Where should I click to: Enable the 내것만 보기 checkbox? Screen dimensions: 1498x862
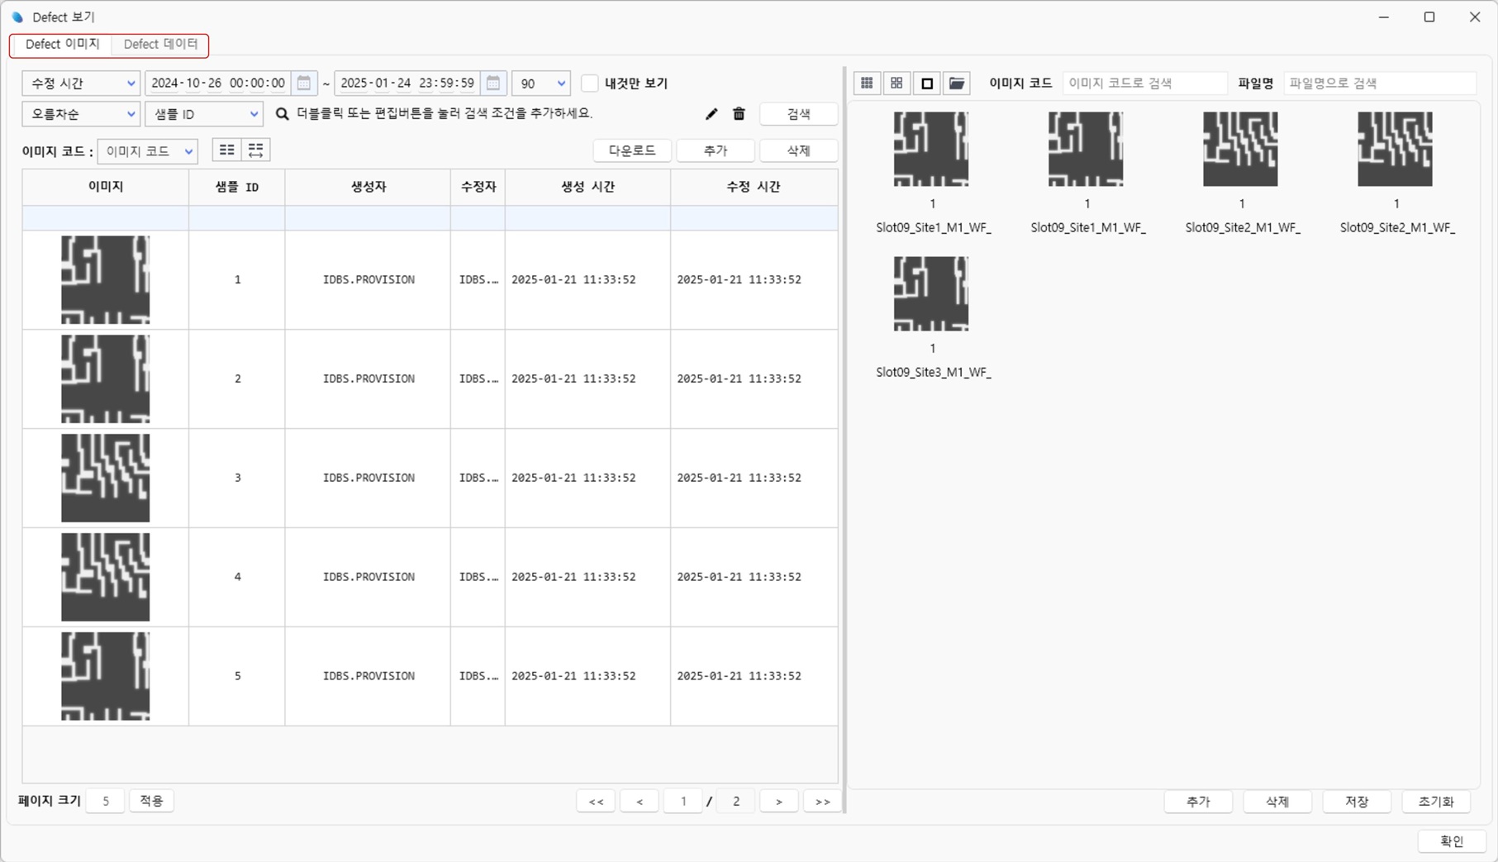point(590,83)
